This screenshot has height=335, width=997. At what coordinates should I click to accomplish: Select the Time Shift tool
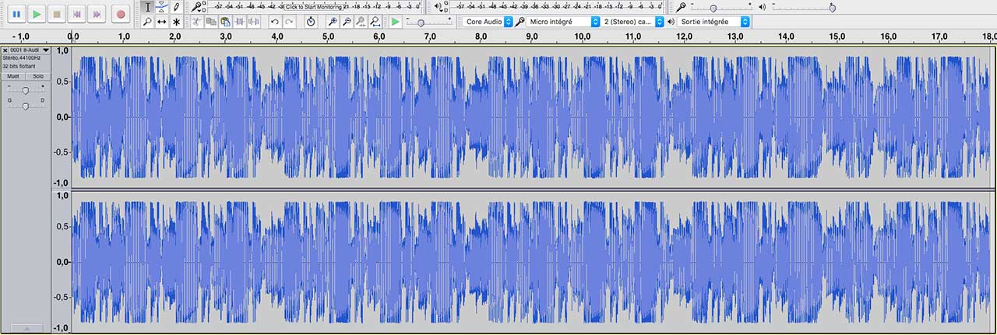pos(161,22)
